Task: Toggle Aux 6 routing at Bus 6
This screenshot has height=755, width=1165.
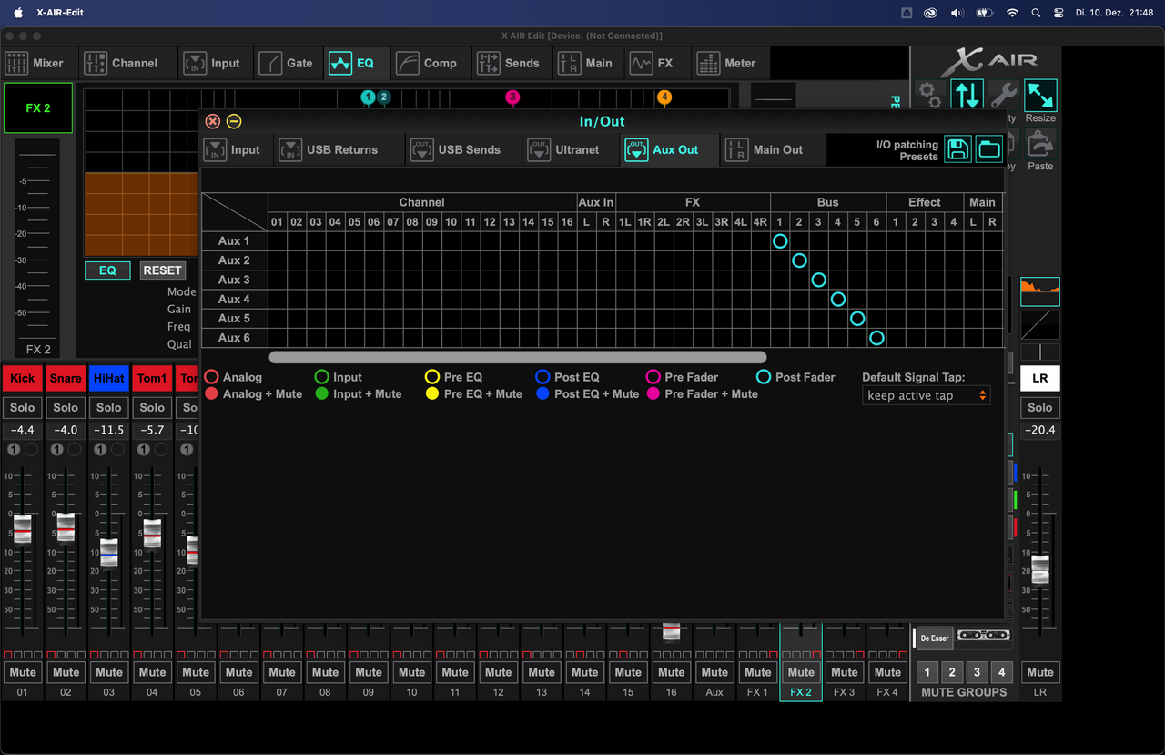Action: pos(876,338)
